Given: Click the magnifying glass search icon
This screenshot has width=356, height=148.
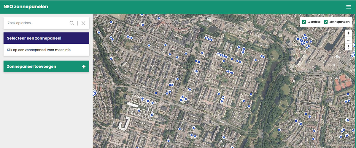Looking at the screenshot, I should click(72, 23).
